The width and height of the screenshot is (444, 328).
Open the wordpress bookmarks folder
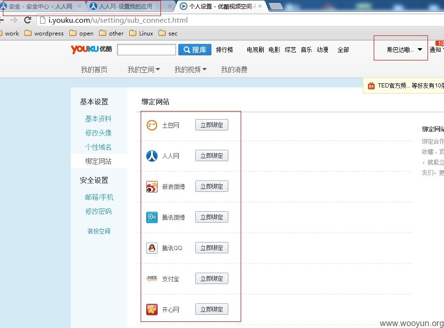[44, 33]
